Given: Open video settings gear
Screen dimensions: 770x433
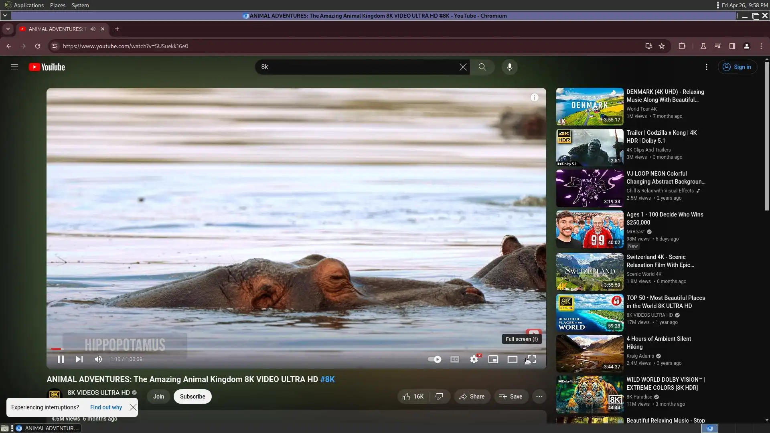Looking at the screenshot, I should tap(474, 359).
